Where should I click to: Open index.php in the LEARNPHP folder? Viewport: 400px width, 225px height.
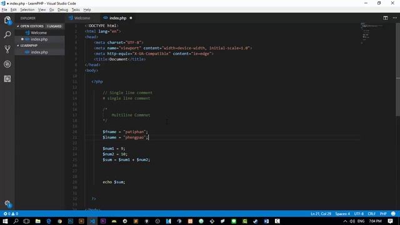tap(39, 52)
